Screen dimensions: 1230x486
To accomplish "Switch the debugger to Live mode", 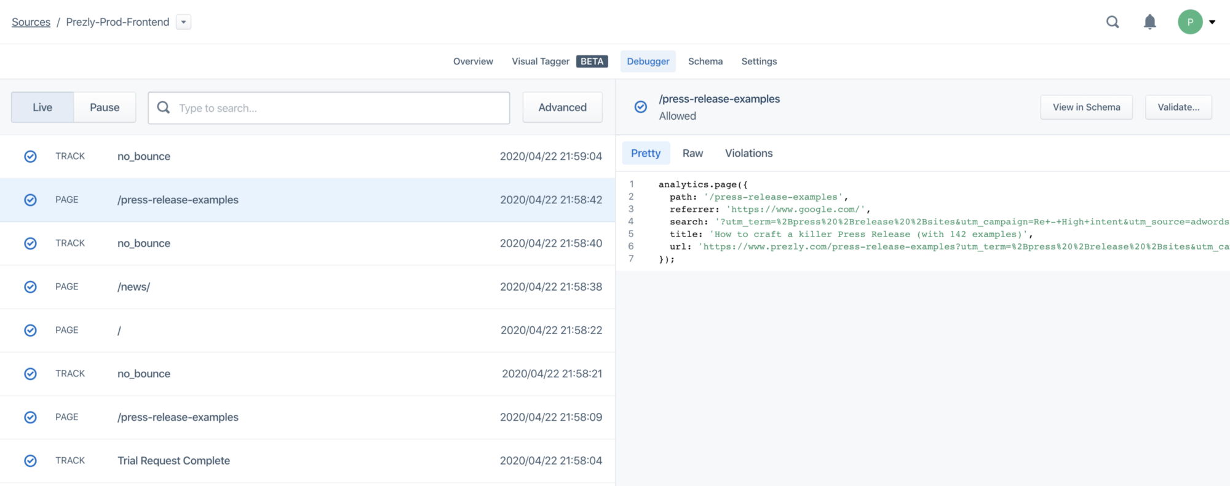I will (x=42, y=108).
